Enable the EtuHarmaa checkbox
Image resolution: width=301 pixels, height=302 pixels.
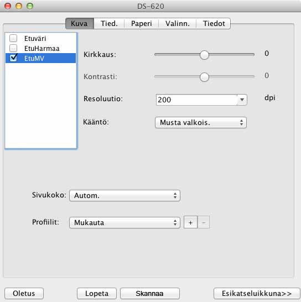[x=13, y=48]
